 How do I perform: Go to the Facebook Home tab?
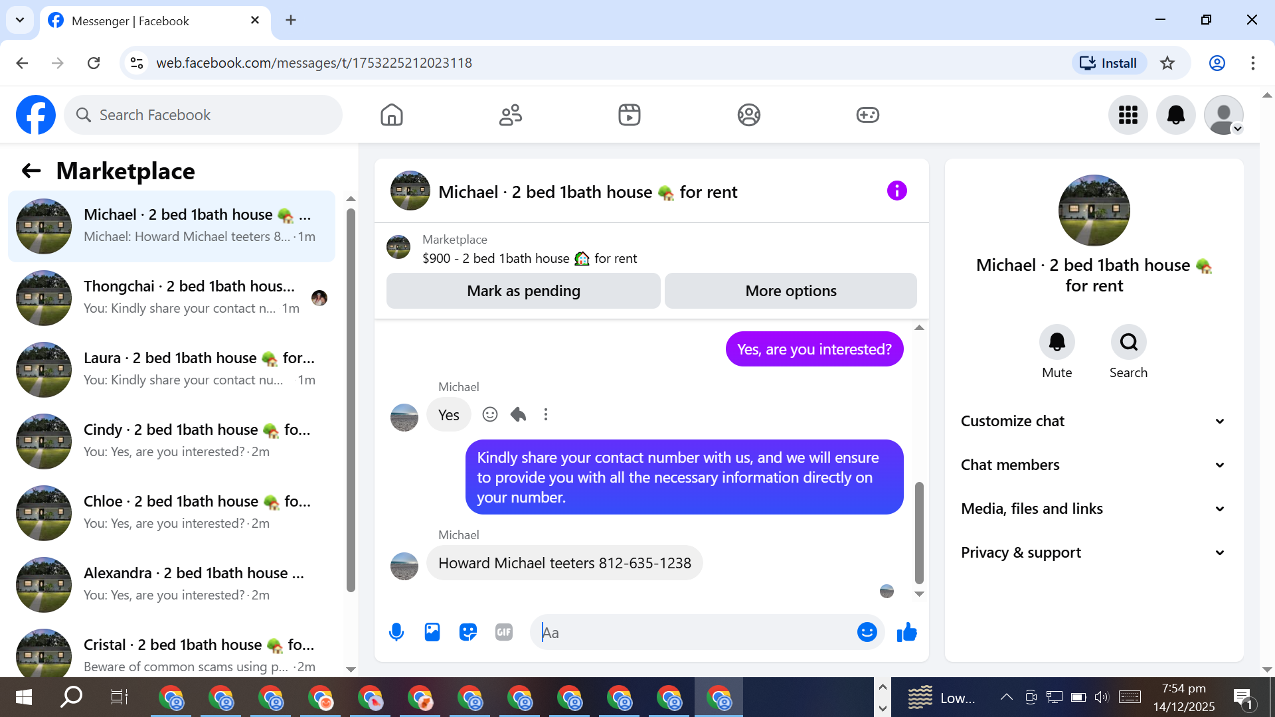pyautogui.click(x=392, y=115)
